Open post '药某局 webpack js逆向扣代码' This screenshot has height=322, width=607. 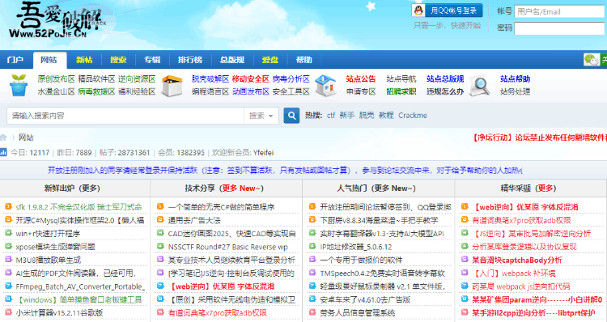(520, 286)
